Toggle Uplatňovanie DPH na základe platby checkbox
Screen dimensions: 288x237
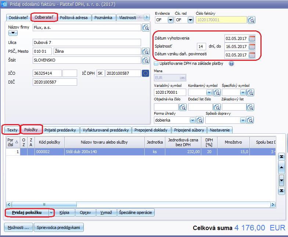click(x=156, y=64)
